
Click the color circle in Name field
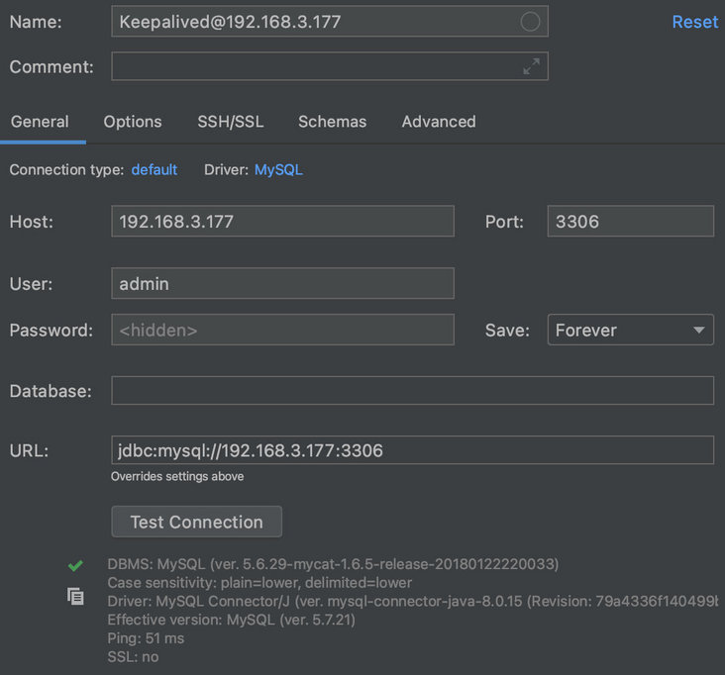530,22
